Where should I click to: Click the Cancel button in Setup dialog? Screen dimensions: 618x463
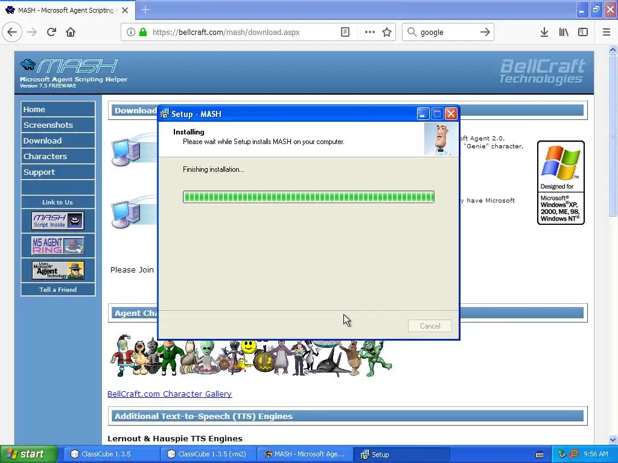pyautogui.click(x=430, y=326)
